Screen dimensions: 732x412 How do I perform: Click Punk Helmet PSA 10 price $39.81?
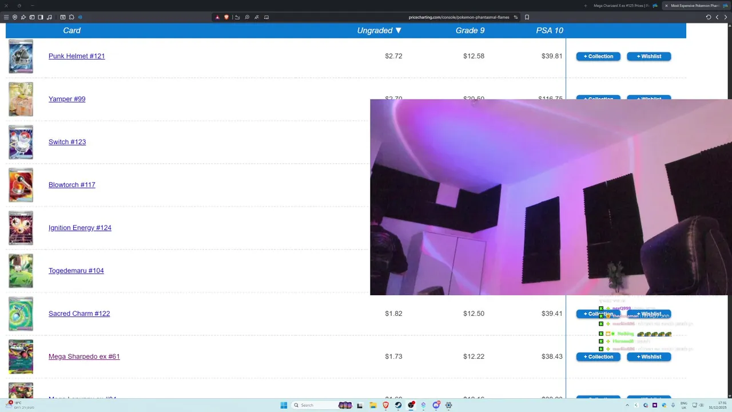click(x=552, y=56)
